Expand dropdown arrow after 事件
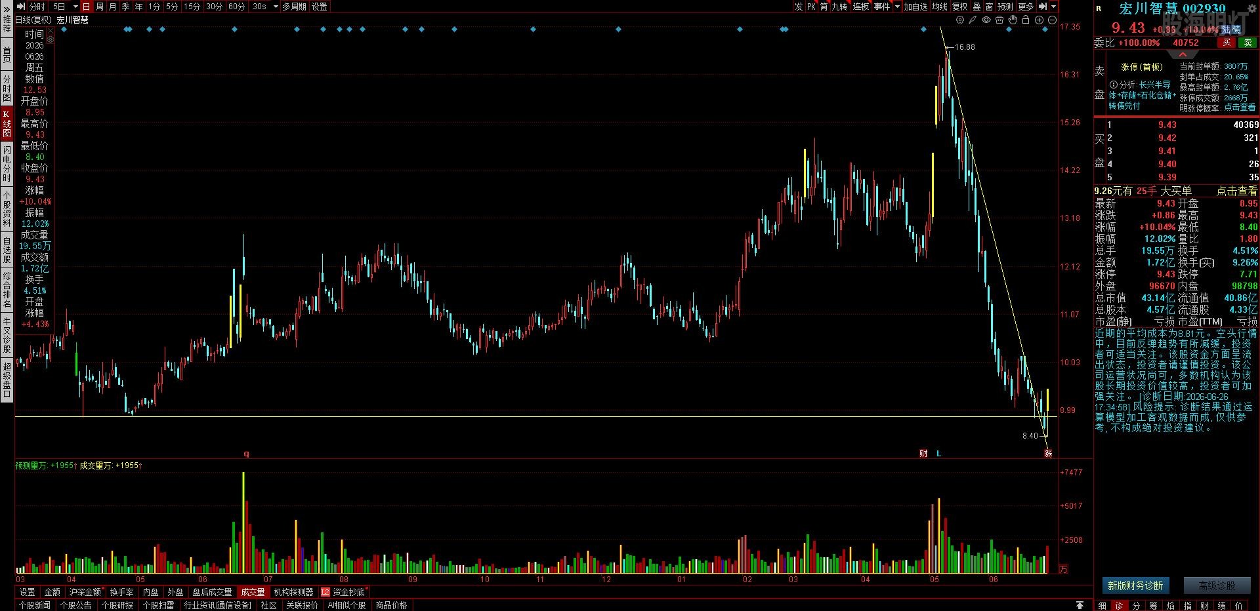Image resolution: width=1260 pixels, height=611 pixels. [x=898, y=7]
